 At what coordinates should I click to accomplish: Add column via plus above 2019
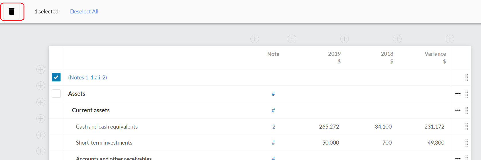344,39
